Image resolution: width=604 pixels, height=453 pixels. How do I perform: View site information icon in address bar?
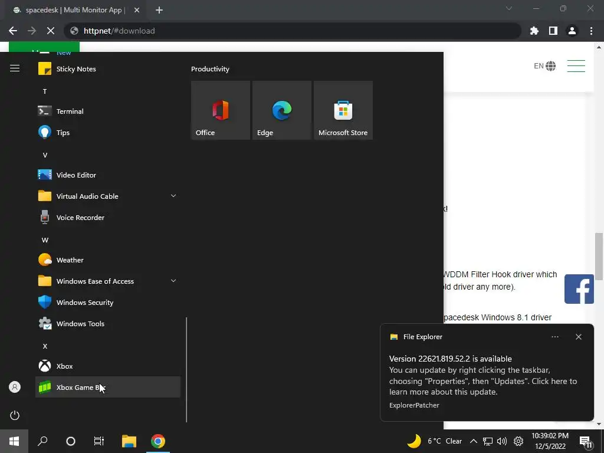click(74, 31)
